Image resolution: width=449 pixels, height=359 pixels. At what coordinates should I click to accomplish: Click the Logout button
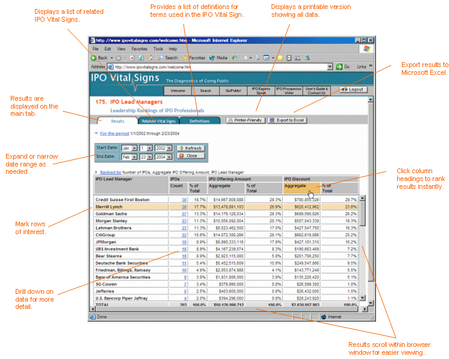tap(353, 90)
